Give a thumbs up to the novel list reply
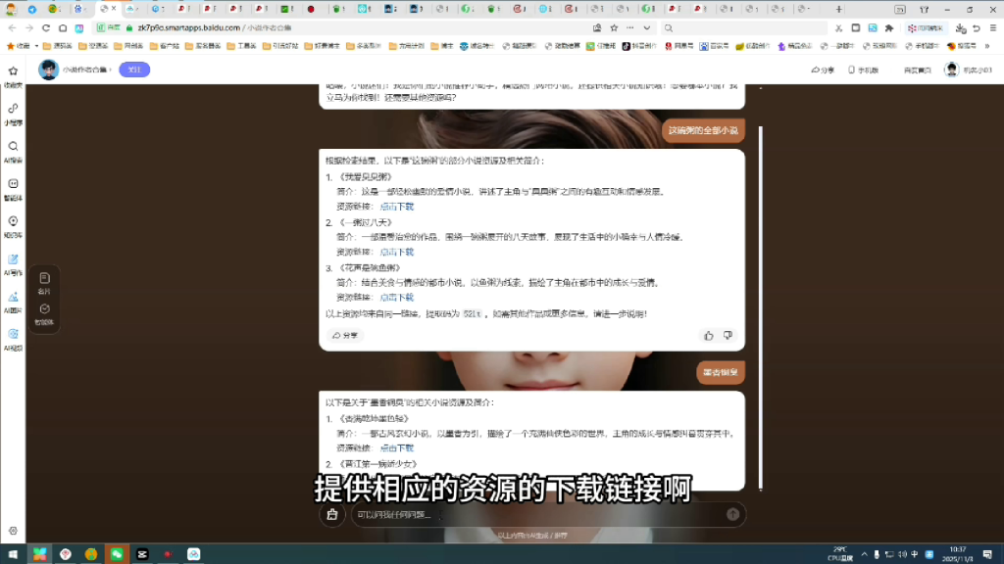The height and width of the screenshot is (564, 1004). [x=709, y=336]
